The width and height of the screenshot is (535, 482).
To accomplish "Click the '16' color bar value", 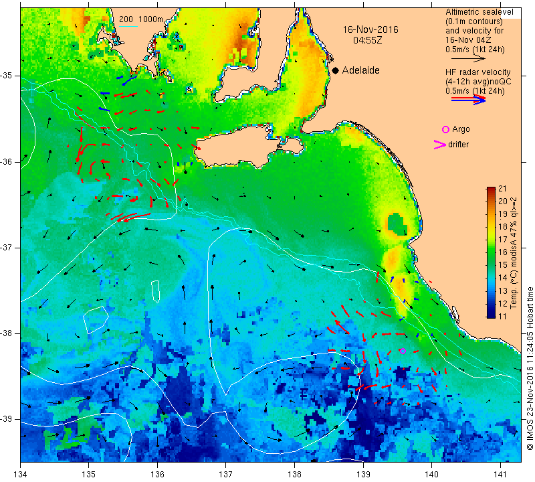I will click(502, 252).
